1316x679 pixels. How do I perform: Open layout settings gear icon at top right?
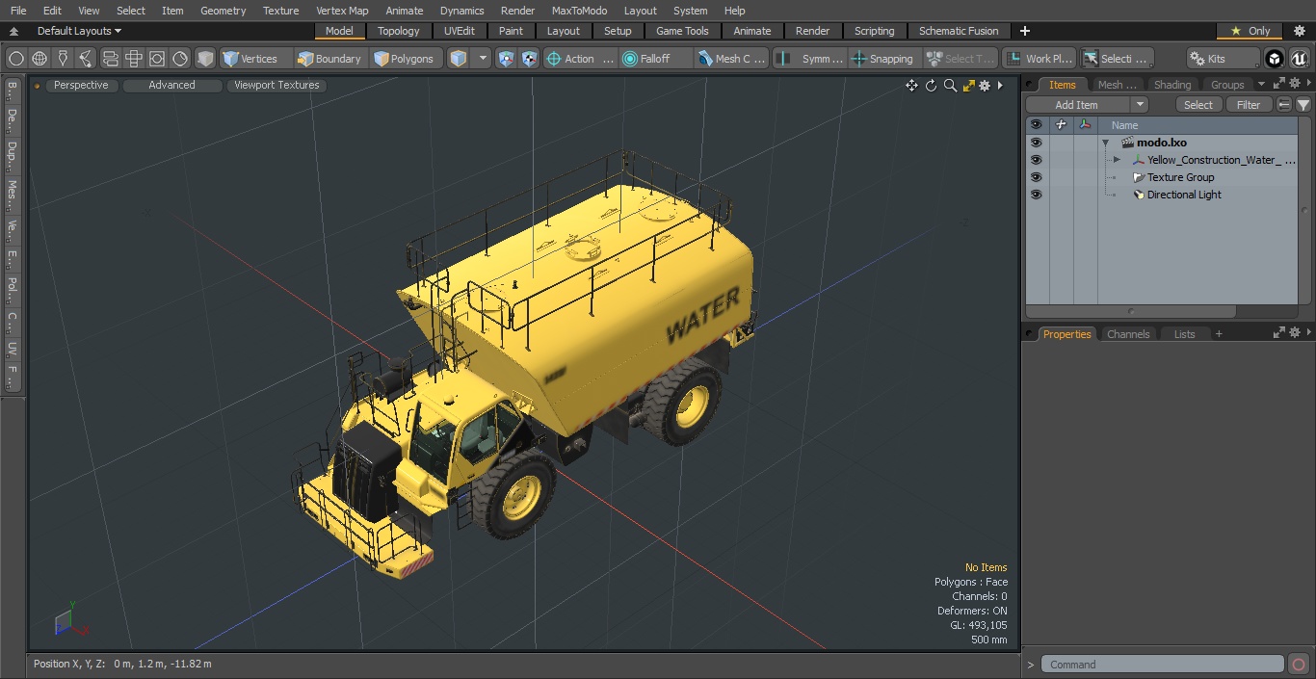1300,31
